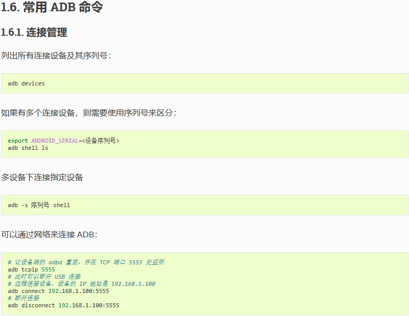Click the comment about adbd restarting on TCP port 5555

pos(86,262)
